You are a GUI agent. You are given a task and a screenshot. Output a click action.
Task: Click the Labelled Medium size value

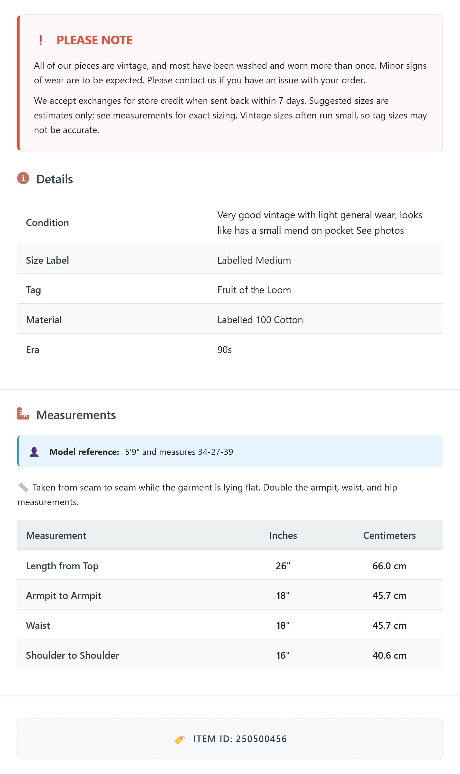254,260
